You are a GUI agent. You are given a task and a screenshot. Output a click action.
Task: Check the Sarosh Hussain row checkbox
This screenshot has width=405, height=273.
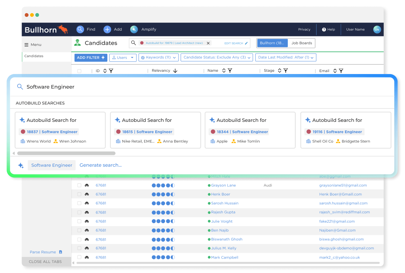click(x=79, y=203)
